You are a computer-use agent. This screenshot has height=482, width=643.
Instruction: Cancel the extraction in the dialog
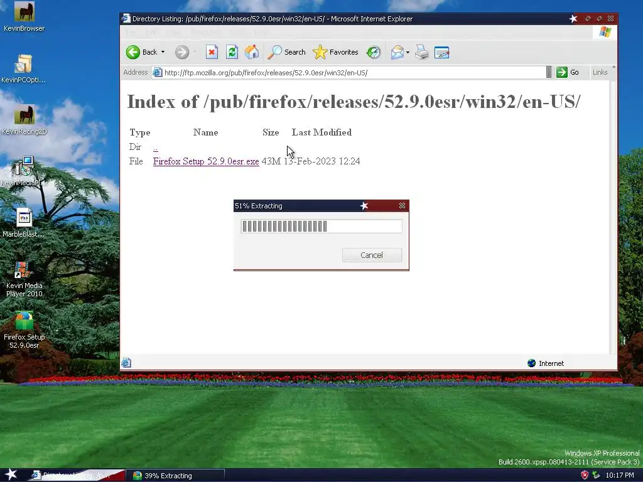[372, 255]
